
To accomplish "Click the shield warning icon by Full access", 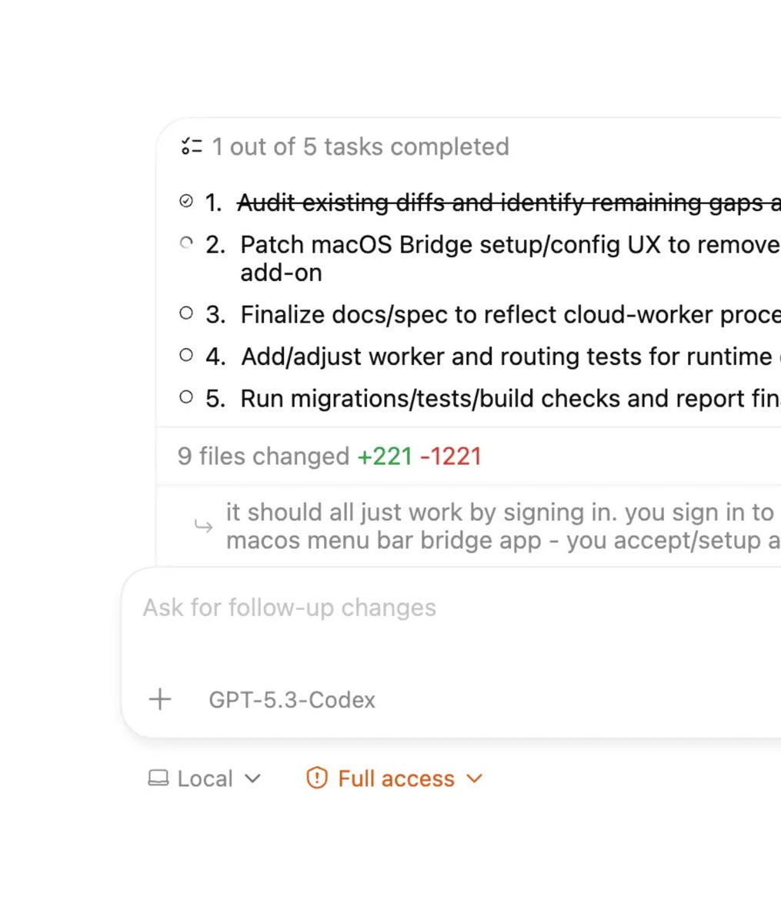I will [x=316, y=778].
